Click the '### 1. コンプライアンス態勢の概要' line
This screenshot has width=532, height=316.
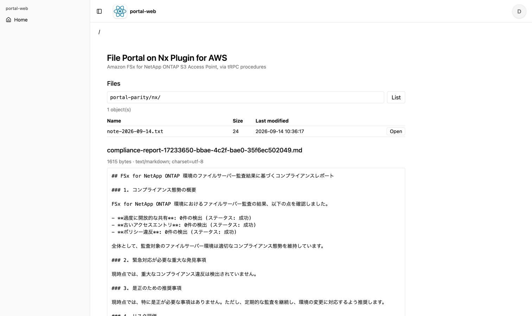(154, 190)
